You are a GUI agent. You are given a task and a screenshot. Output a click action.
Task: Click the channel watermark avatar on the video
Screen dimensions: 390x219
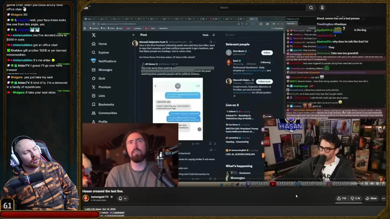381,180
